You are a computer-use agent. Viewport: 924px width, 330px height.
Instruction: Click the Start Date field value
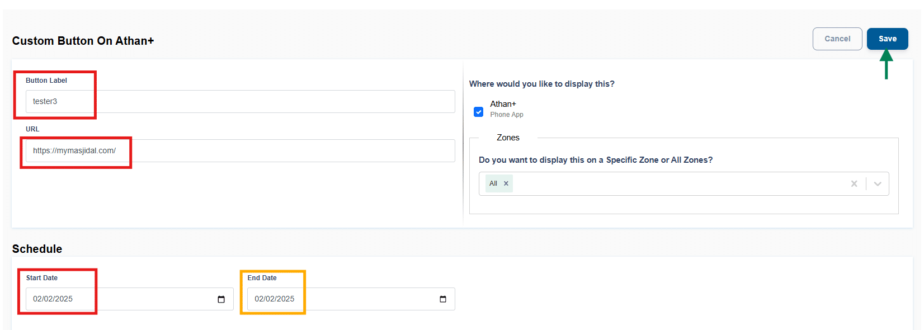click(53, 299)
